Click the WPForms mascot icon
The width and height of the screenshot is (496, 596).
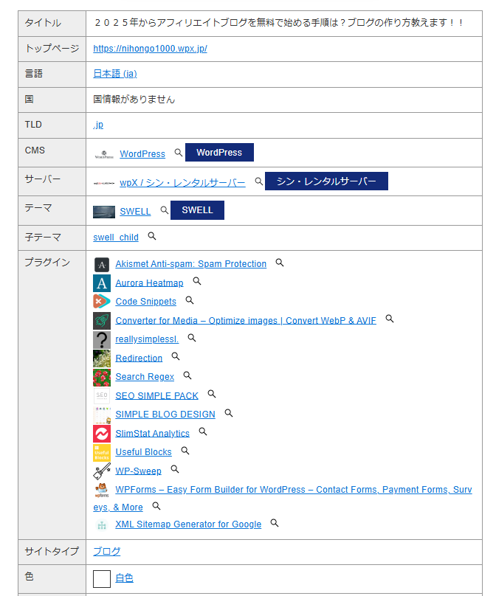[102, 491]
